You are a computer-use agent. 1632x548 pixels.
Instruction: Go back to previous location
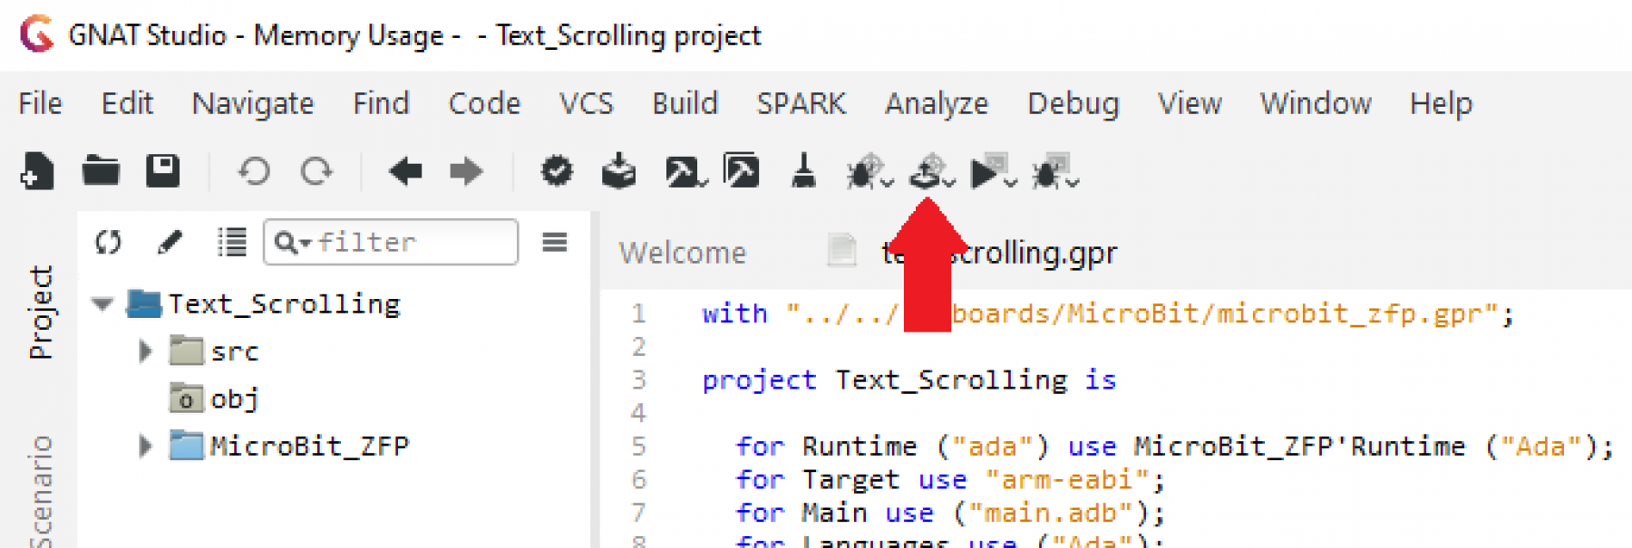(405, 170)
